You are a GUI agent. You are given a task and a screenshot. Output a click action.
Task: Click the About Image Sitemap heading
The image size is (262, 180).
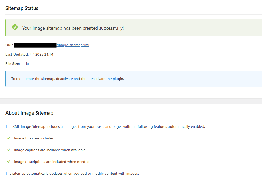[x=29, y=113]
